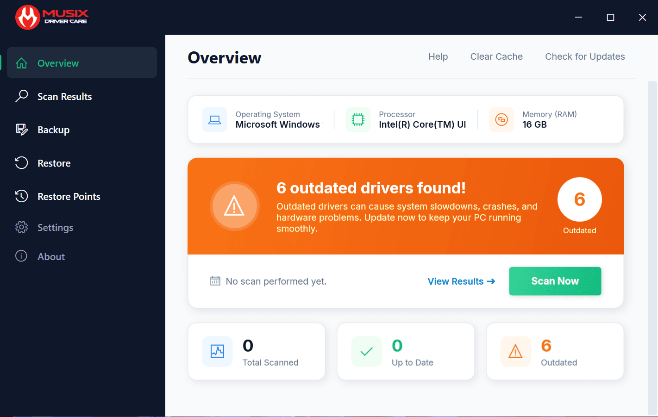
Task: Select the Overview sidebar item
Action: (58, 63)
